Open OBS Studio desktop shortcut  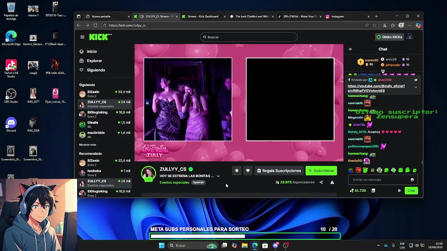[x=11, y=96]
